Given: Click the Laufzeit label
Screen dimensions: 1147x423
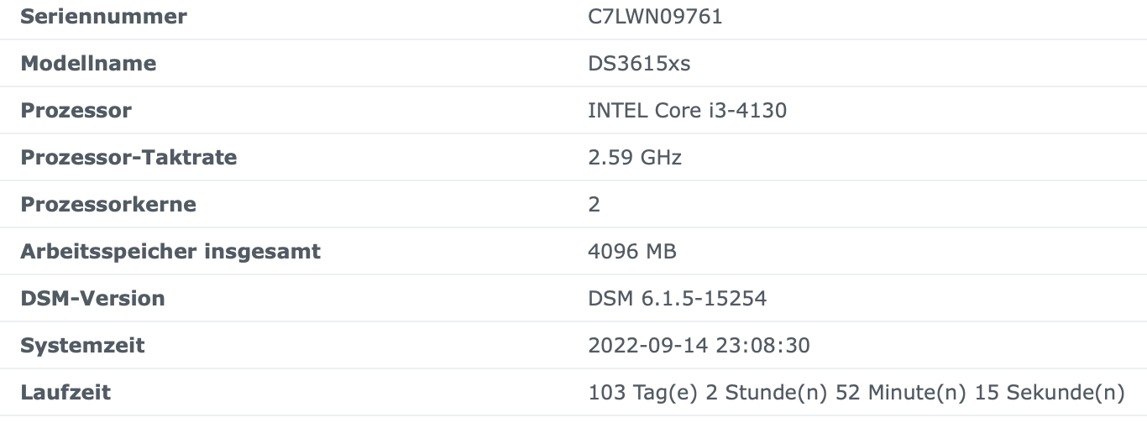Looking at the screenshot, I should 65,392.
